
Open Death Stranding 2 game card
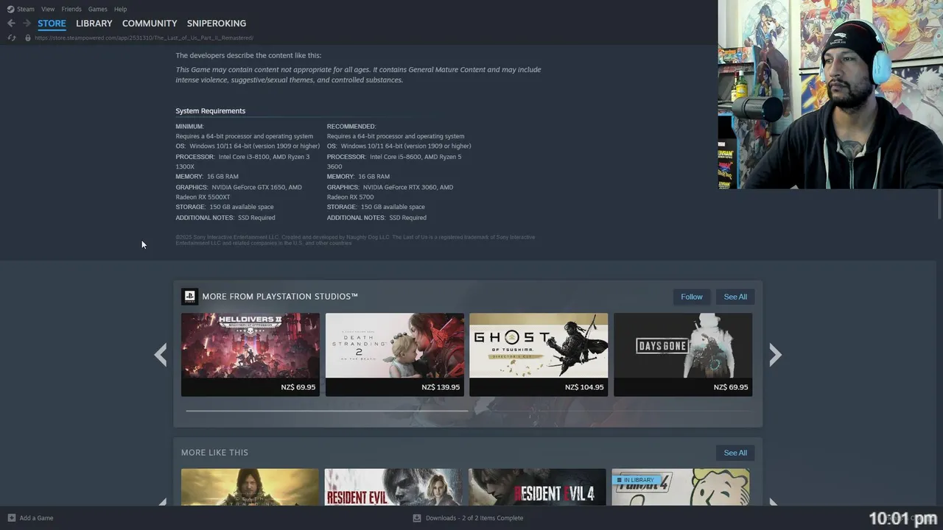pyautogui.click(x=395, y=355)
